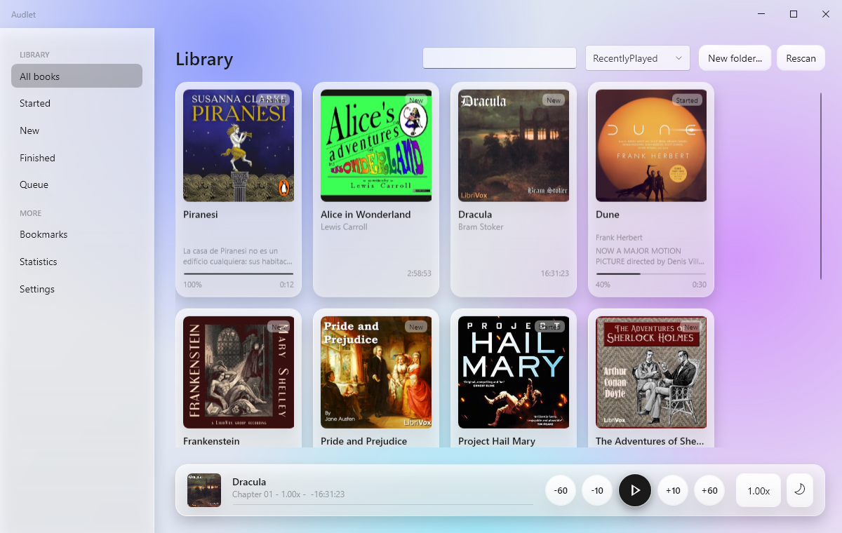Skip back 60 seconds
Screen dimensions: 842x533
[x=561, y=490]
